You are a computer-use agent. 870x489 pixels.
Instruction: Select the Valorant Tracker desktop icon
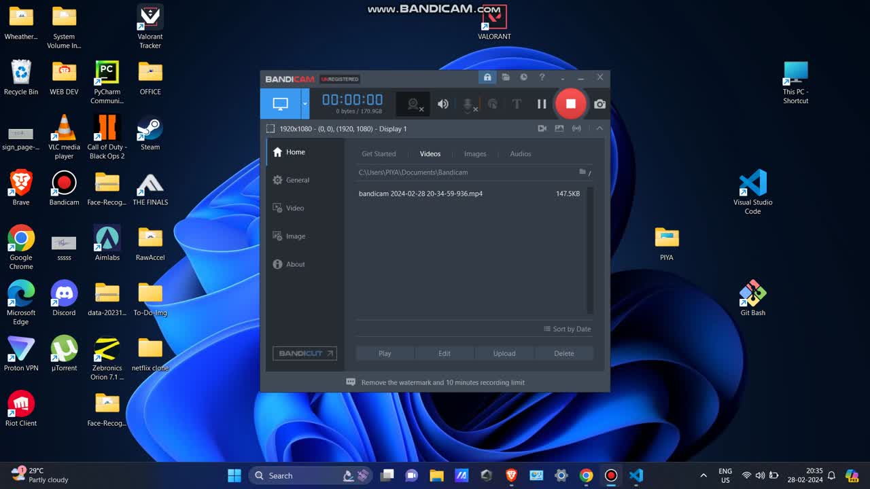(x=150, y=27)
